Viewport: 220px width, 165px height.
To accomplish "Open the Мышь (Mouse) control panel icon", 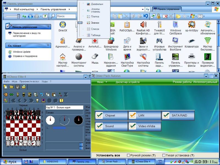I will pyautogui.click(x=95, y=59).
